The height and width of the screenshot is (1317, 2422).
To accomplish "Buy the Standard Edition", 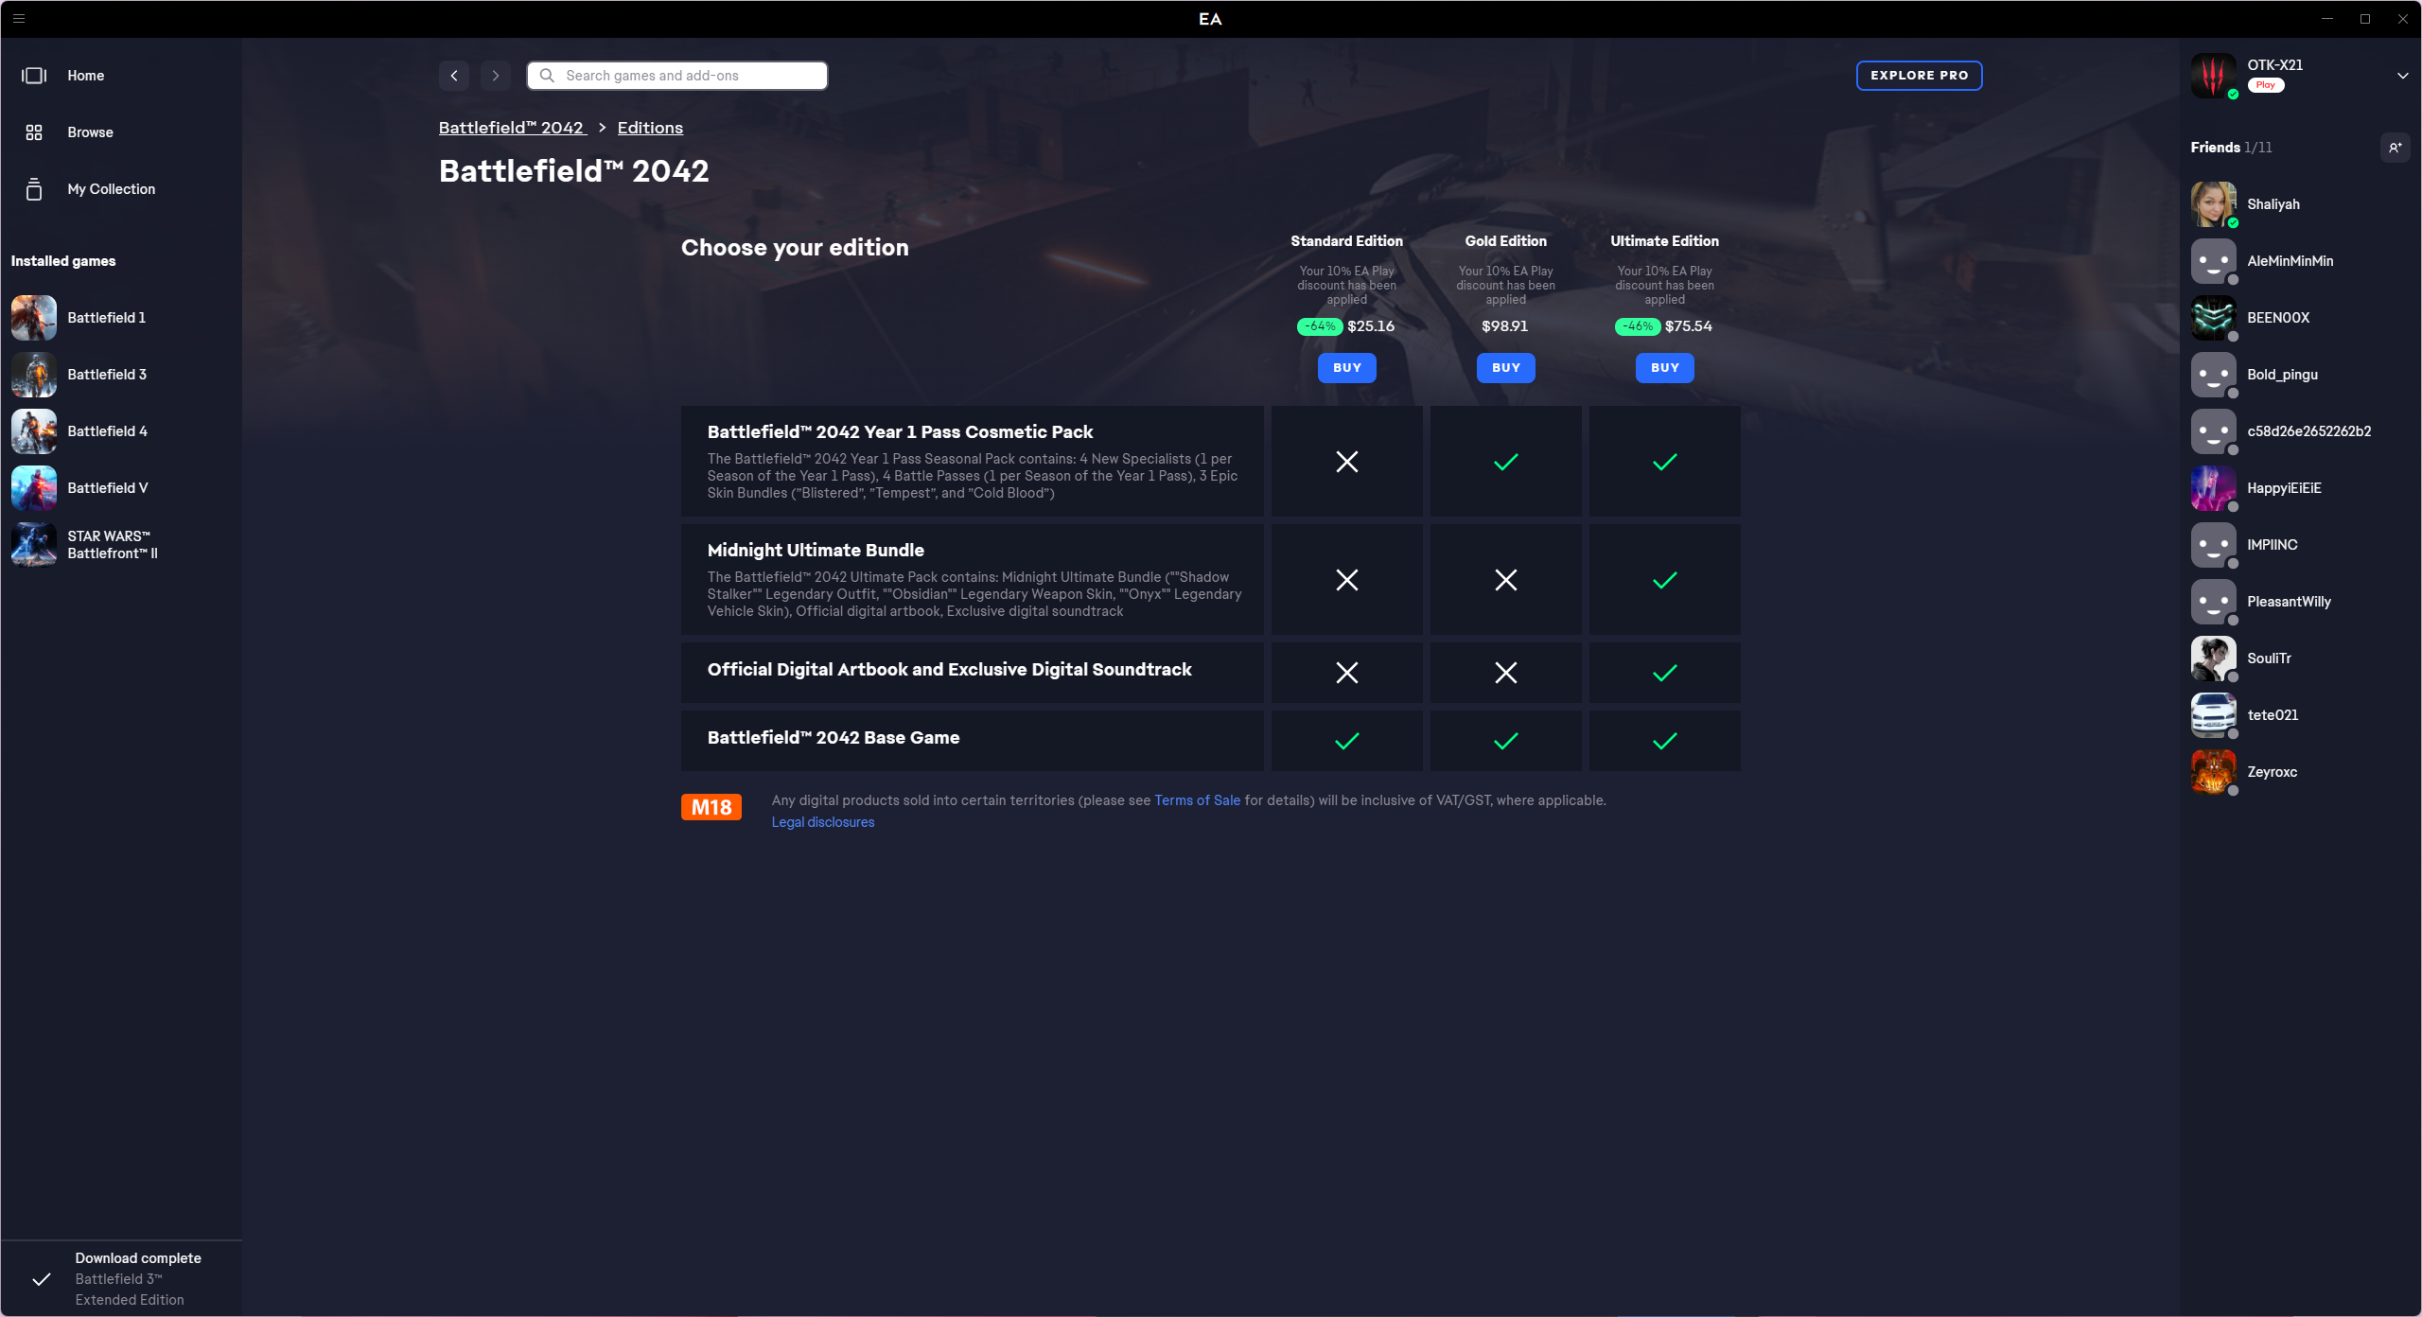I will 1347,368.
